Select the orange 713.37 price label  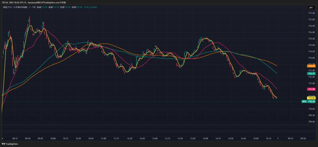311,66
